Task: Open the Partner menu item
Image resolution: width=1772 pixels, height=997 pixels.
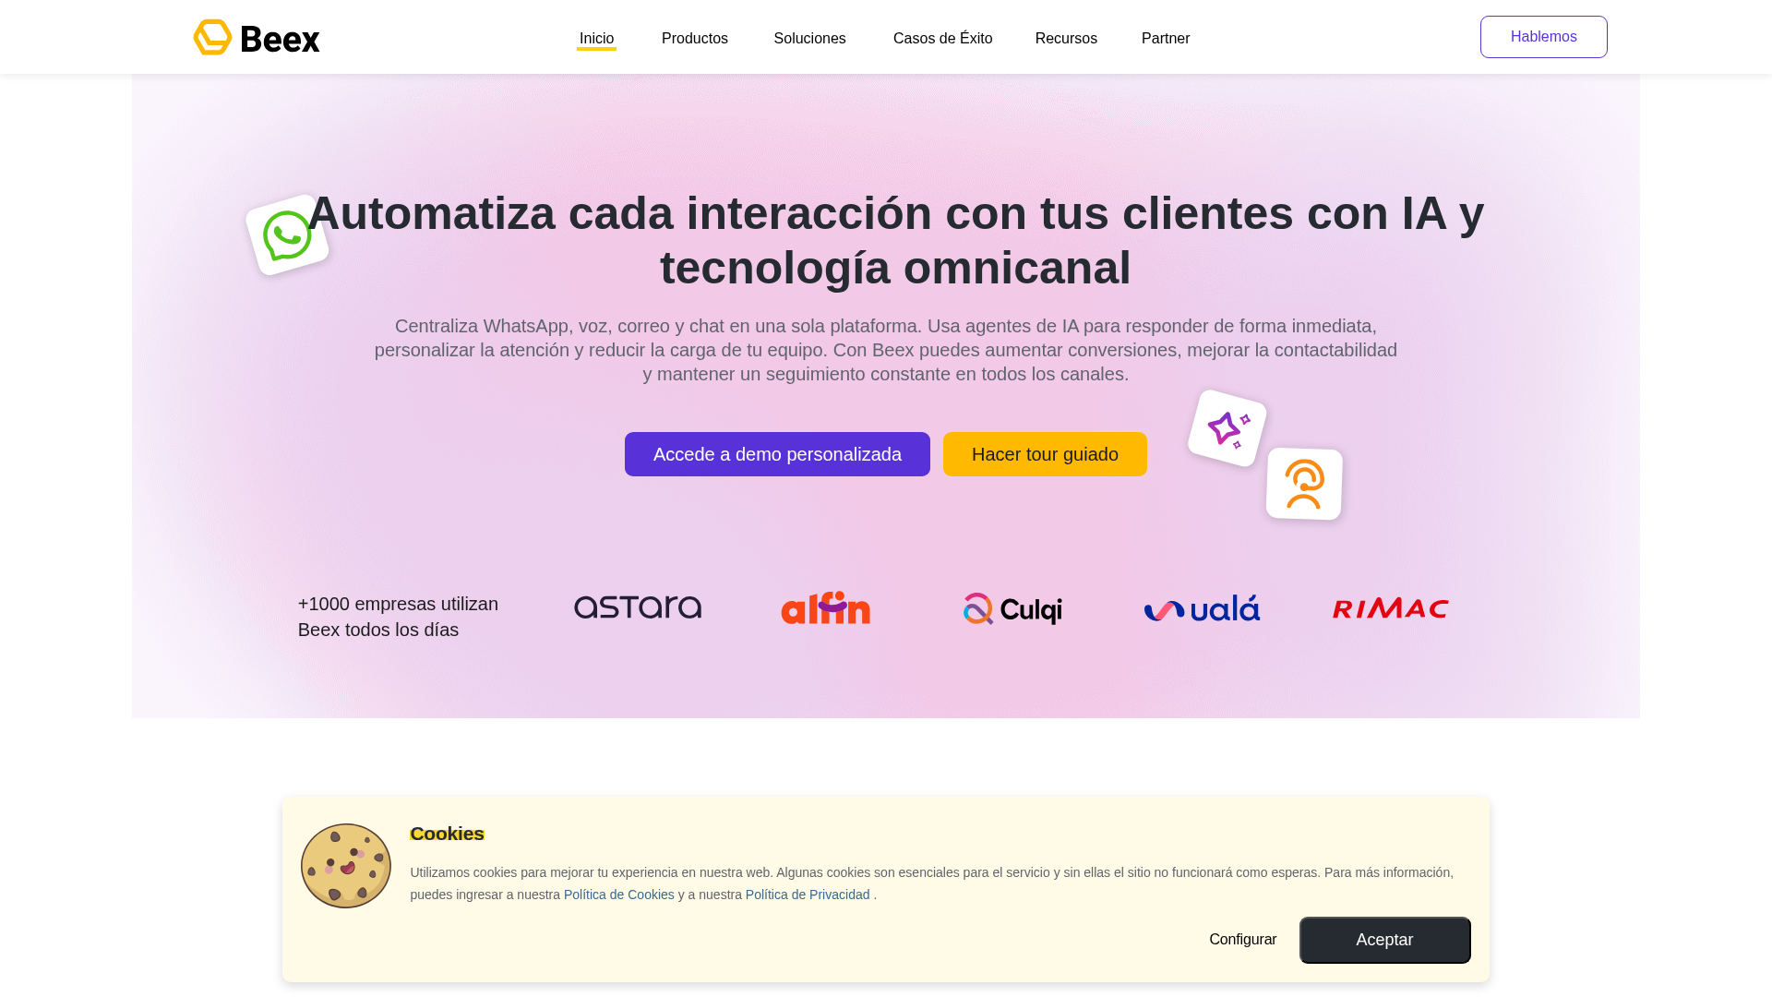Action: (1166, 39)
